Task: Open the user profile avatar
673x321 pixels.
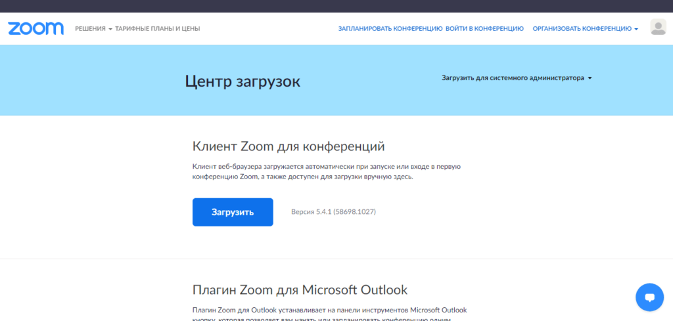Action: (x=658, y=28)
